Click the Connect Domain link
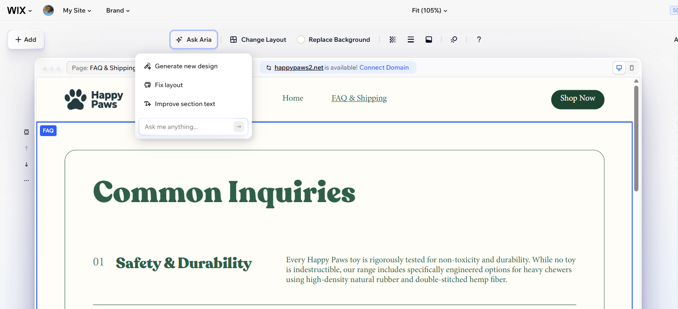 coord(384,68)
